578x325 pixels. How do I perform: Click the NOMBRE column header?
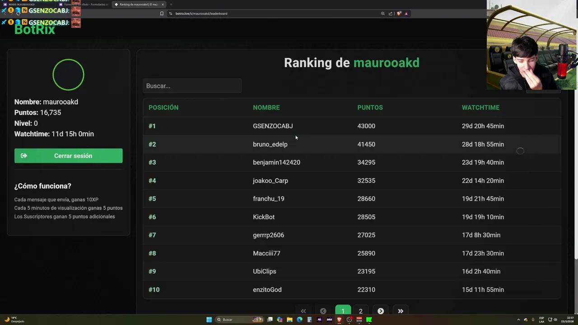266,107
